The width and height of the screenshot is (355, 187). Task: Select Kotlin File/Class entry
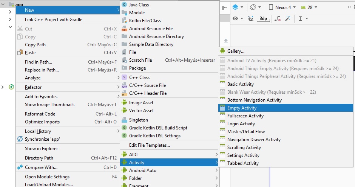pos(145,21)
